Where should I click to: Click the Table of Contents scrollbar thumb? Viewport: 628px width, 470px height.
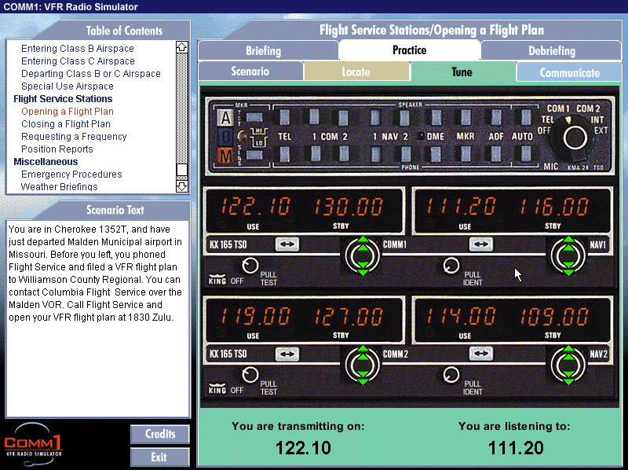coord(182,169)
